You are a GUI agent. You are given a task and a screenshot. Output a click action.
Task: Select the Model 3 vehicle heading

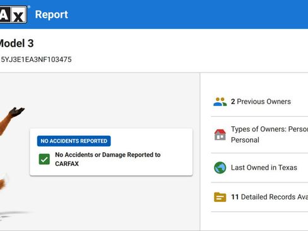coord(16,44)
